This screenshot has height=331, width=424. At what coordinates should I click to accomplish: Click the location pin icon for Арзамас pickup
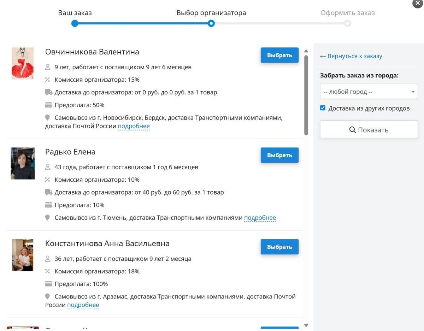pyautogui.click(x=48, y=296)
